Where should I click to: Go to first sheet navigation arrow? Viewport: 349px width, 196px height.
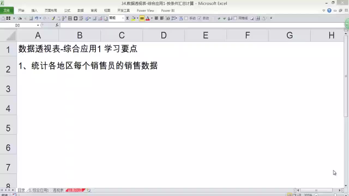point(2,190)
